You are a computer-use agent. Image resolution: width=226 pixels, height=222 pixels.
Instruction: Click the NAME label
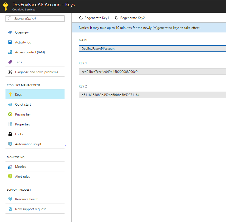pyautogui.click(x=83, y=40)
